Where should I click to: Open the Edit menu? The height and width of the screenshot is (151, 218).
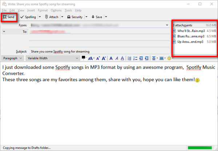pos(12,11)
